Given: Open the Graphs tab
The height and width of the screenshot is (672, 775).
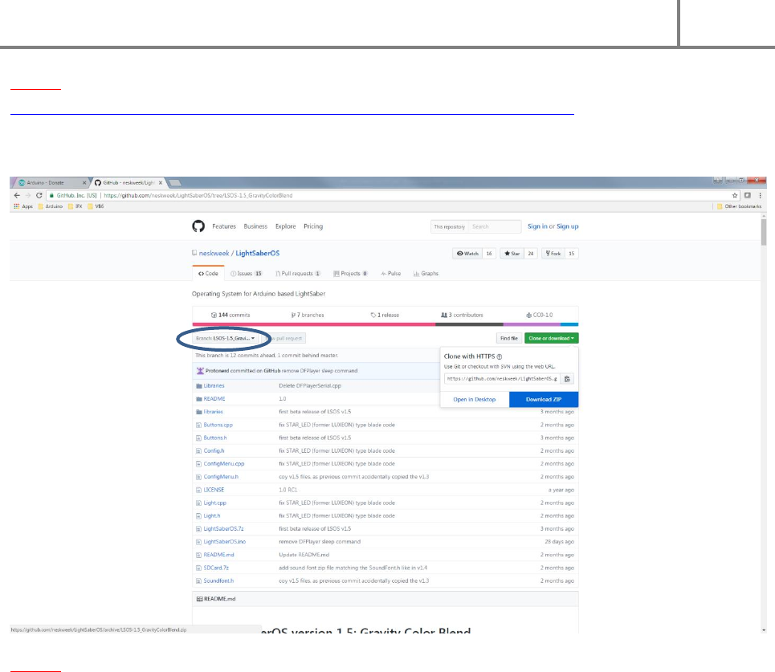Looking at the screenshot, I should click(x=426, y=273).
